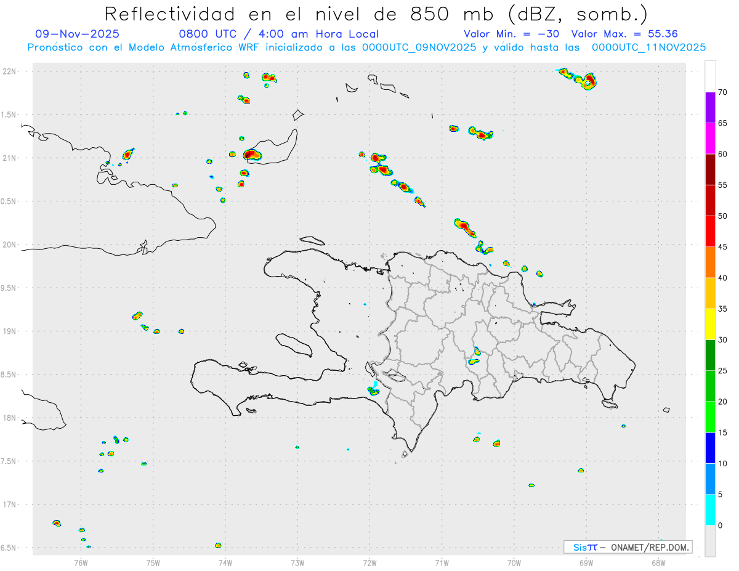Select the yellow 30–35 dBZ colorbar segment
The image size is (739, 571).
coord(710,324)
